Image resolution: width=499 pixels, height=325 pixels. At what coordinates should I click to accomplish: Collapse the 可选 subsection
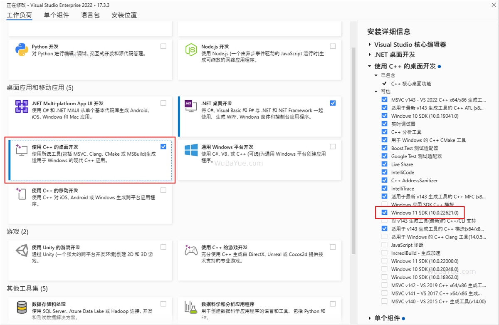point(377,92)
